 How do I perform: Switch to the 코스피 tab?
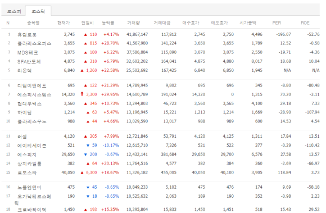click(14, 11)
